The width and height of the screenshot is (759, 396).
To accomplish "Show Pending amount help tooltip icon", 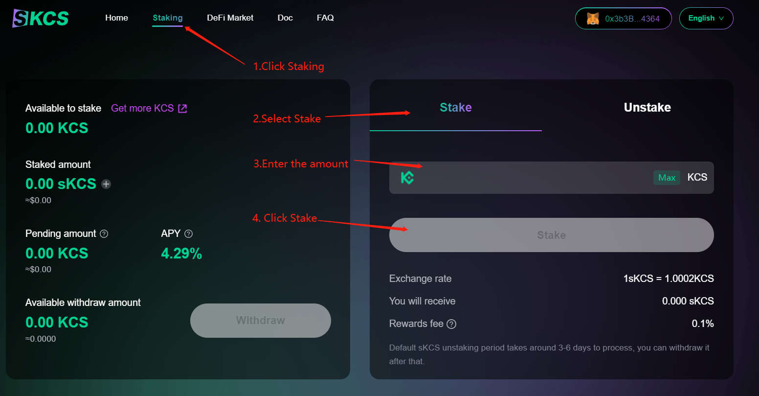I will (x=104, y=234).
